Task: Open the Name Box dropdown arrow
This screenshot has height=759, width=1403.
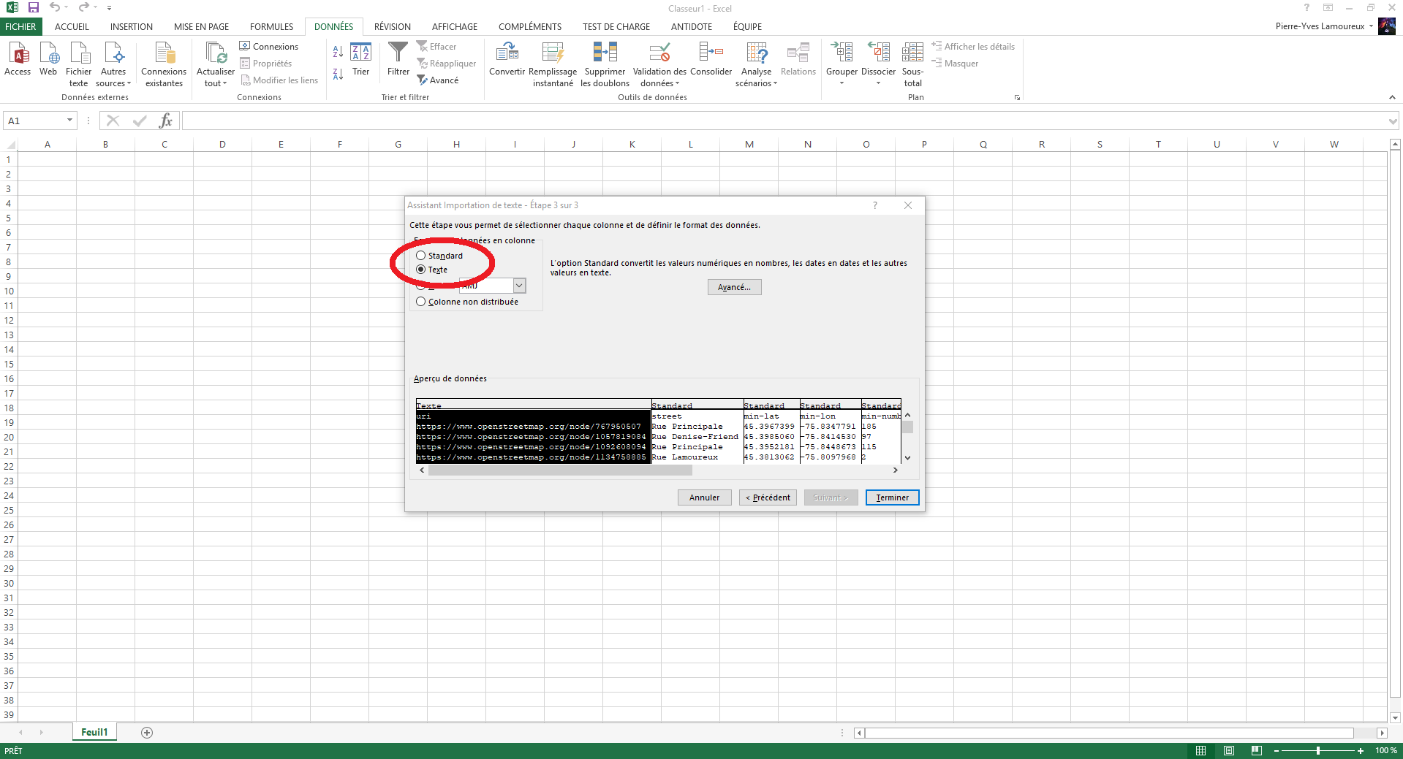Action: click(70, 121)
